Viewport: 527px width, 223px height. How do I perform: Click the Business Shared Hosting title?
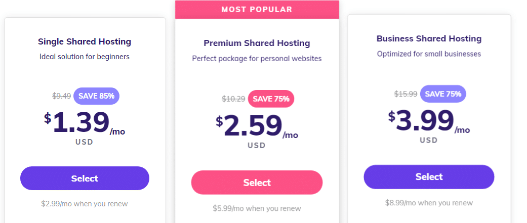coord(429,38)
